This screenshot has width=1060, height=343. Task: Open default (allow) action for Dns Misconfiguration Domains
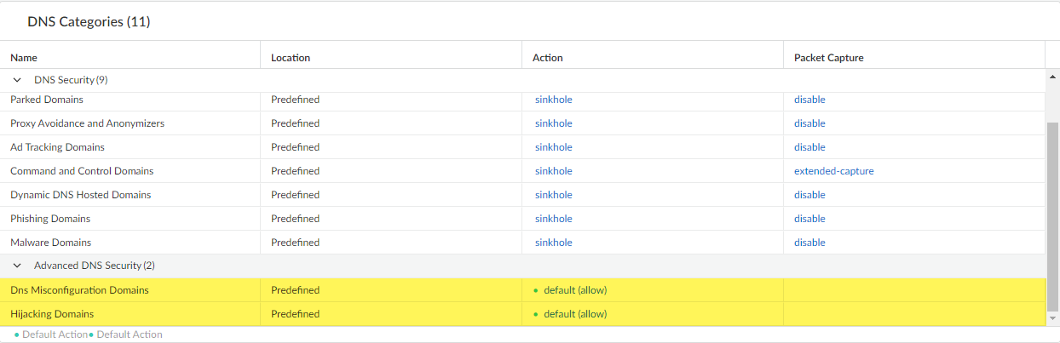tap(574, 290)
